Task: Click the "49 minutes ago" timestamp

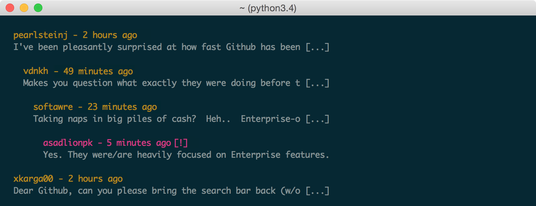Action: pyautogui.click(x=98, y=71)
